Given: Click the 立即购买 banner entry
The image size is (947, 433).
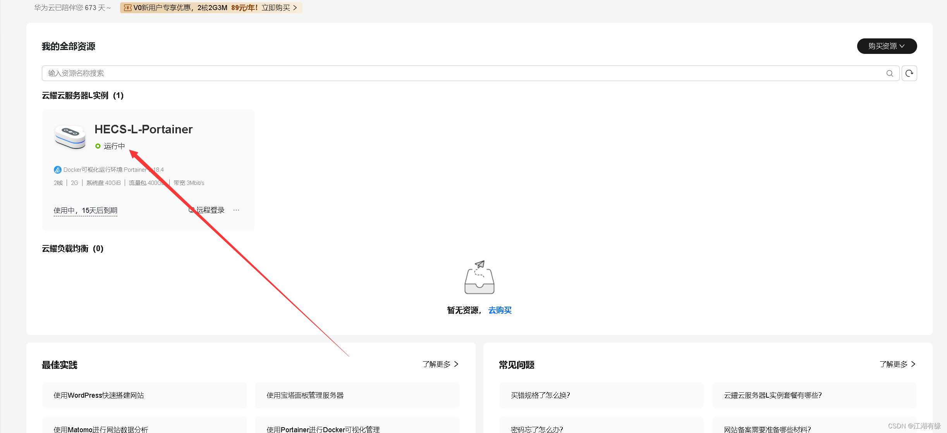Looking at the screenshot, I should 276,7.
